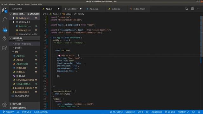Viewport: 203px width, 114px height.
Task: Open the editor More Actions ellipsis
Action: pyautogui.click(x=198, y=9)
